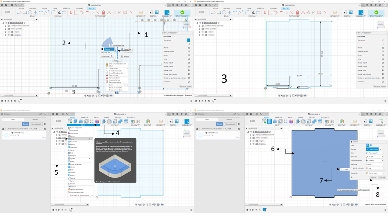This screenshot has height=218, width=388.
Task: Uncheck Mostrar puntos in the marking-menu window's palette
Action: click(189, 67)
